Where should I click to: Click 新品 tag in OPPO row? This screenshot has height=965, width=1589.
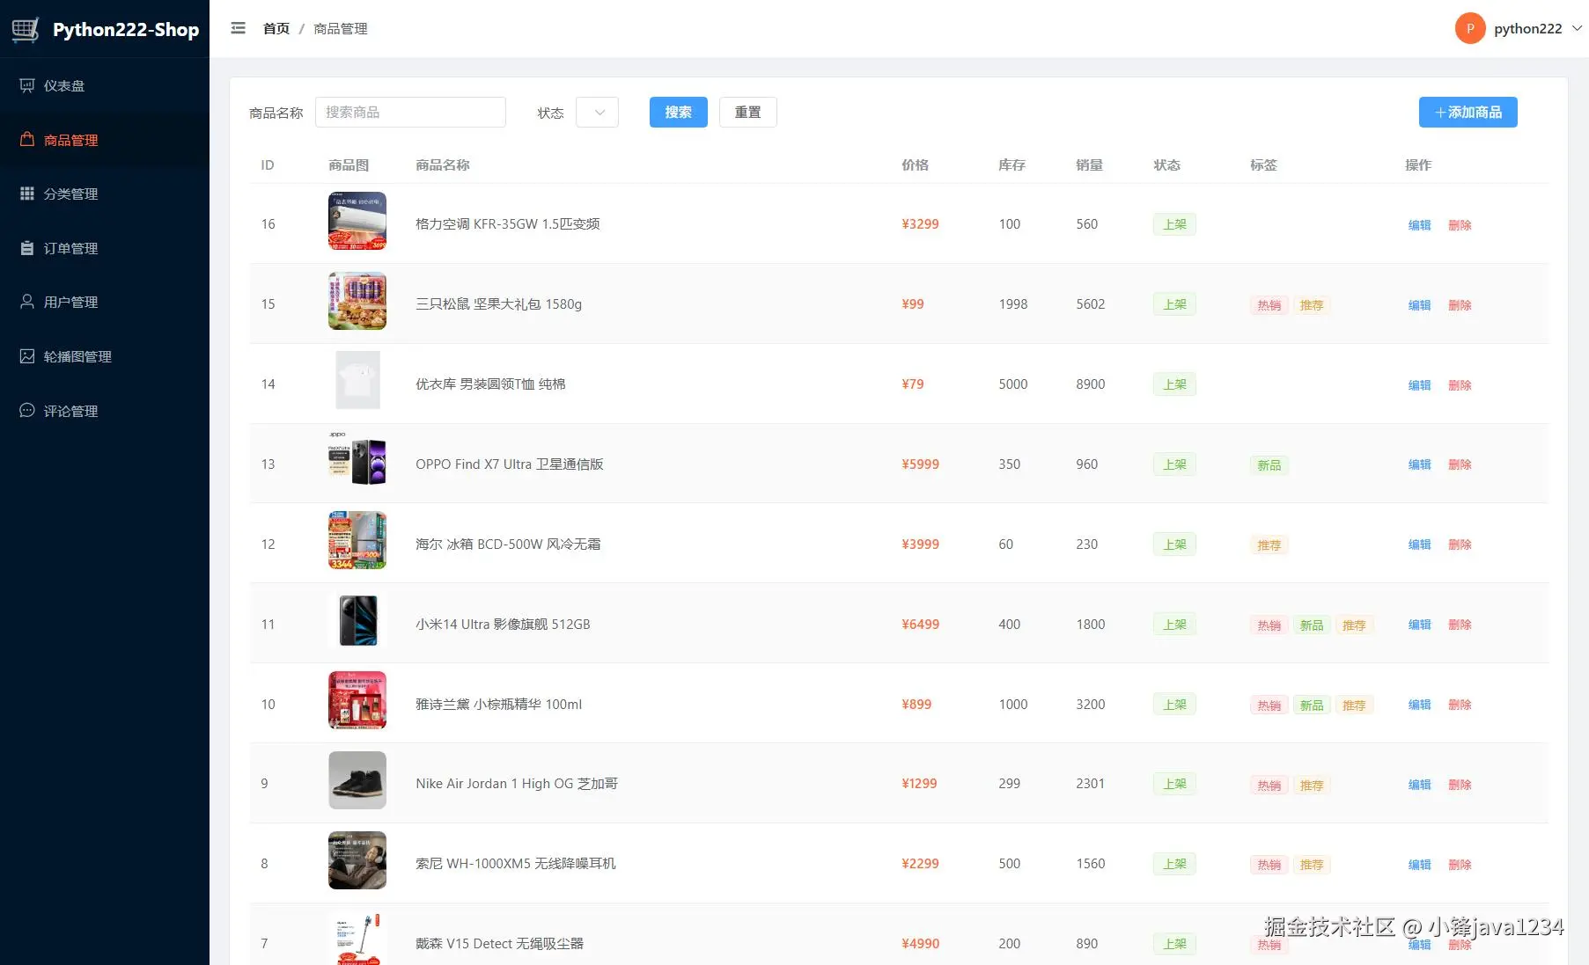(x=1269, y=465)
